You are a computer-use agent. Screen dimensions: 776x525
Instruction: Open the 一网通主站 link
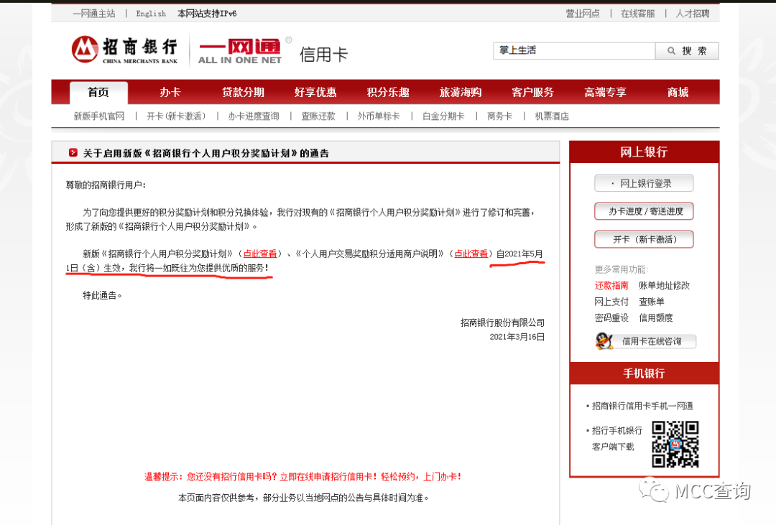pyautogui.click(x=94, y=14)
